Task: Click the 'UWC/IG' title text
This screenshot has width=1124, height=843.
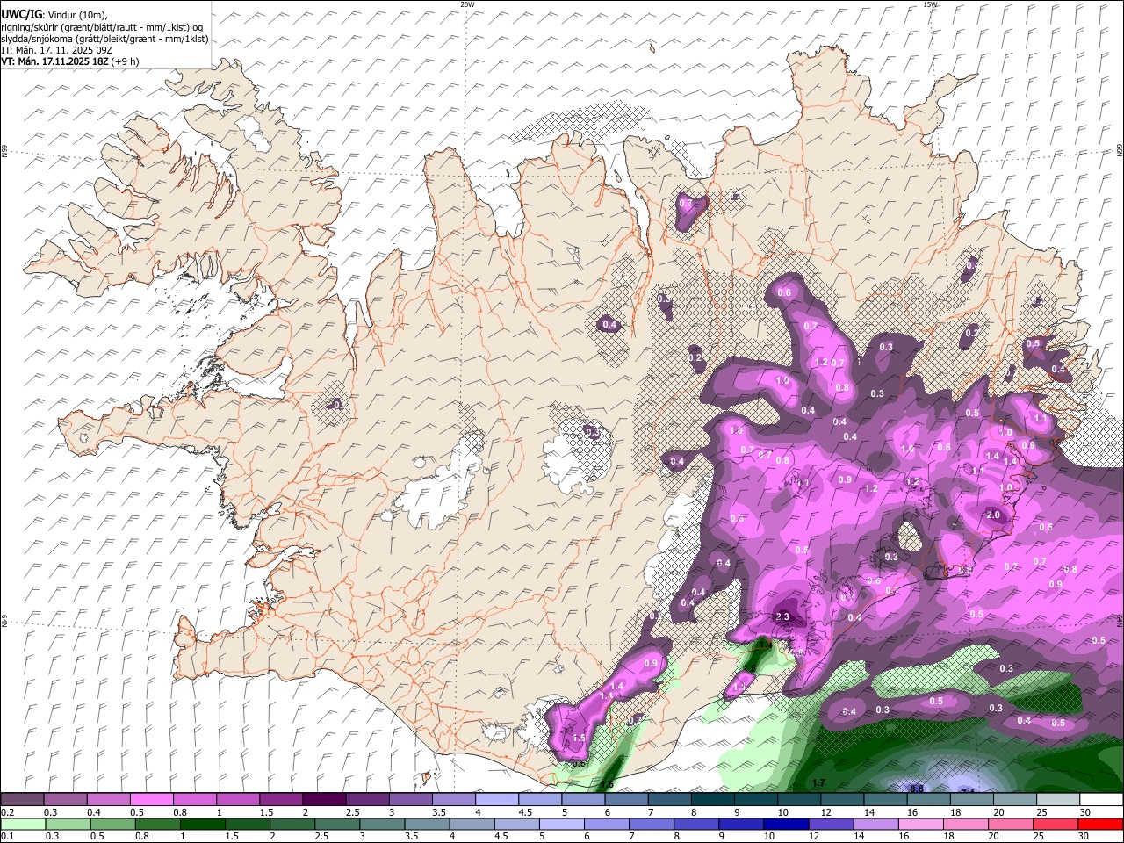Action: click(x=21, y=14)
